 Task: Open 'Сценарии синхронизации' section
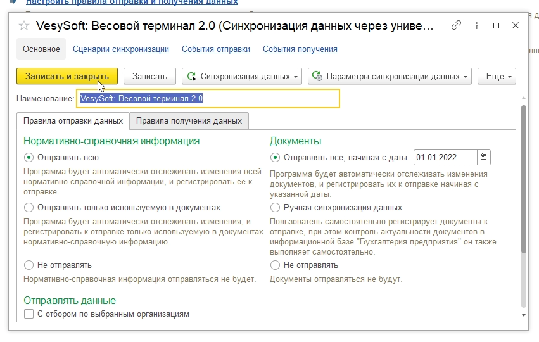[120, 49]
